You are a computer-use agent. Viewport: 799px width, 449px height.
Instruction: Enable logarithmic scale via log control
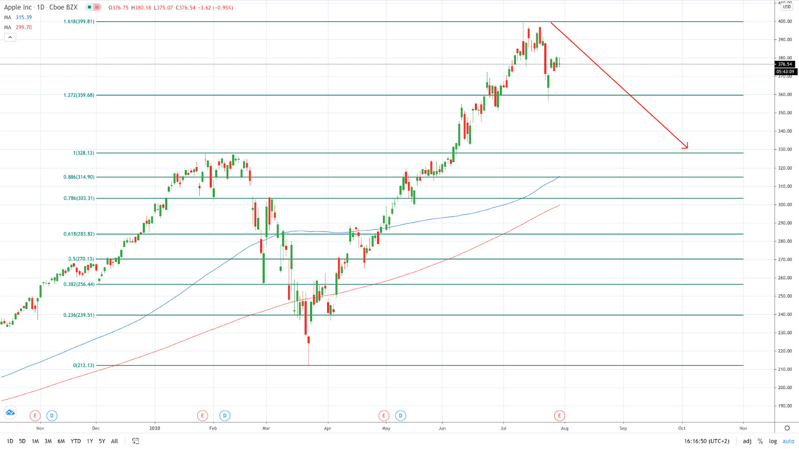[x=773, y=441]
